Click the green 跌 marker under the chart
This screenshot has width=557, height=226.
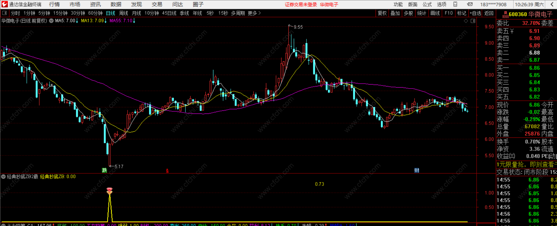click(104, 170)
